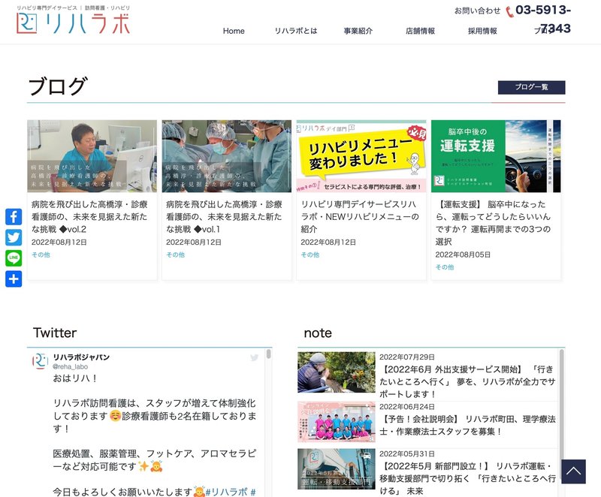Image resolution: width=601 pixels, height=497 pixels.
Task: Open note article 【予告！会社説明会】
Action: pos(467,425)
